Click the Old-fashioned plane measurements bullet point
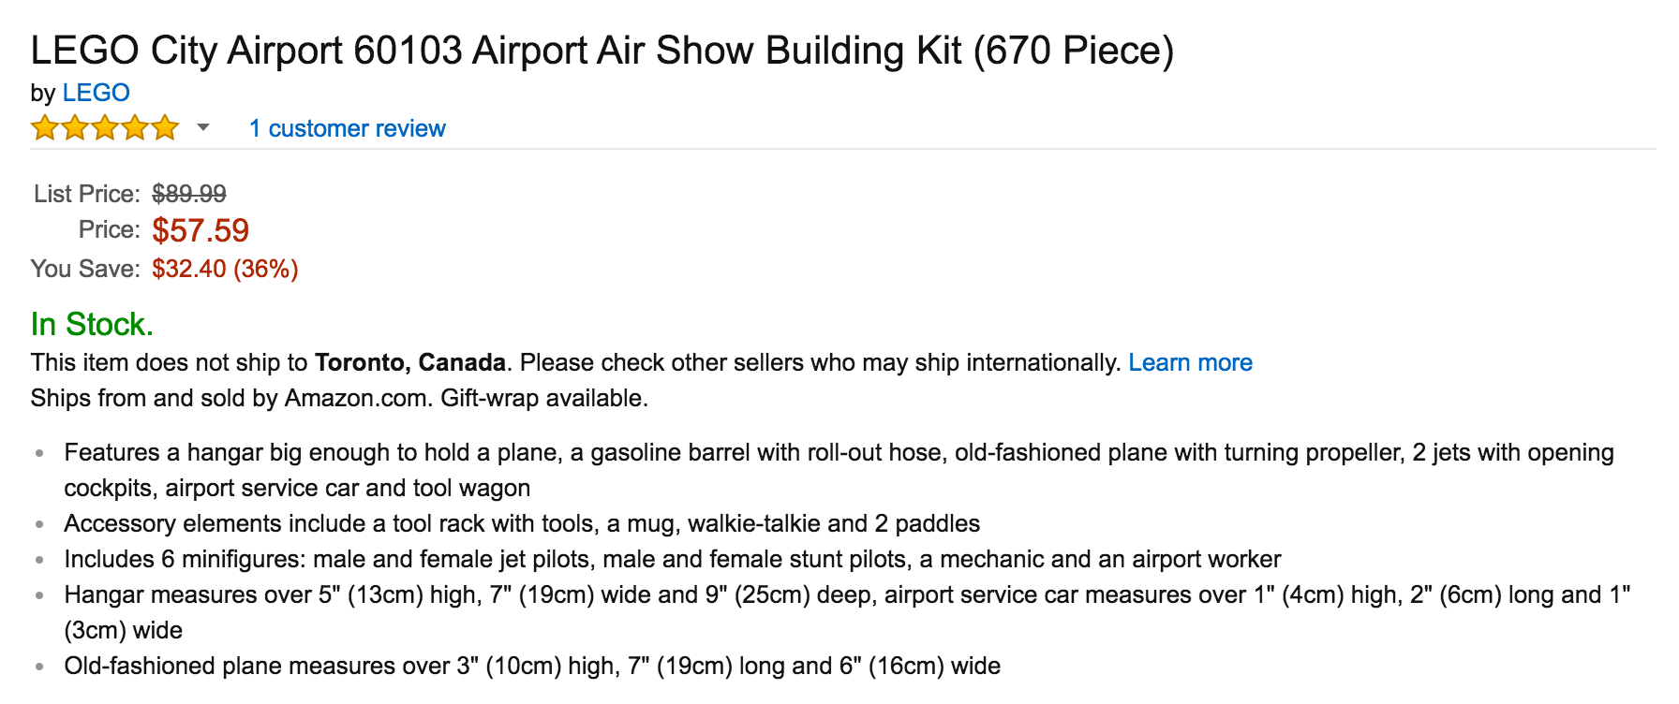This screenshot has width=1679, height=704. coord(532,666)
